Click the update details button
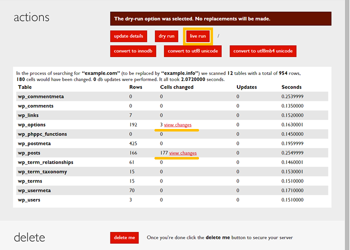 click(128, 36)
